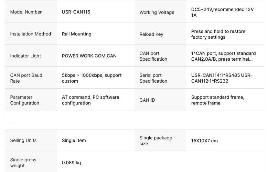Select the Parameter Configuration label
Screen dimensions: 267x172
coord(25,100)
